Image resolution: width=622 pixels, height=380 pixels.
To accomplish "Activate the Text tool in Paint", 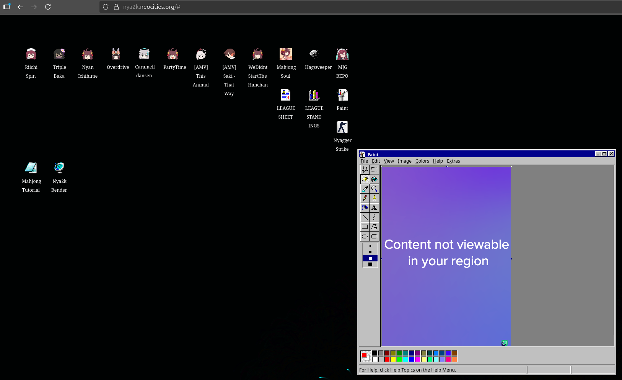I will coord(374,208).
